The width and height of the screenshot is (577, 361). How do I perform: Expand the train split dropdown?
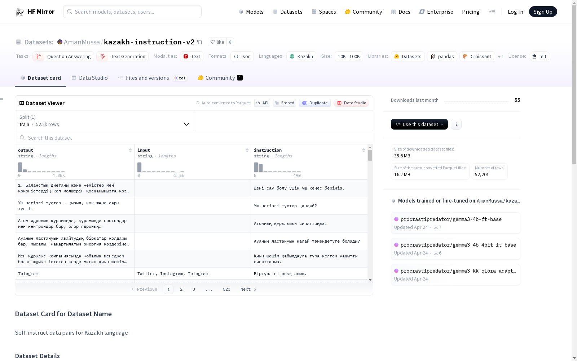pos(105,121)
